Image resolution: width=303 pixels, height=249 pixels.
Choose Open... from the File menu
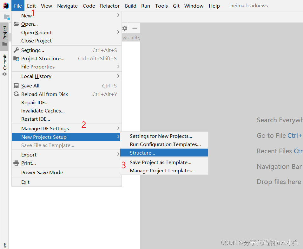coord(67,24)
